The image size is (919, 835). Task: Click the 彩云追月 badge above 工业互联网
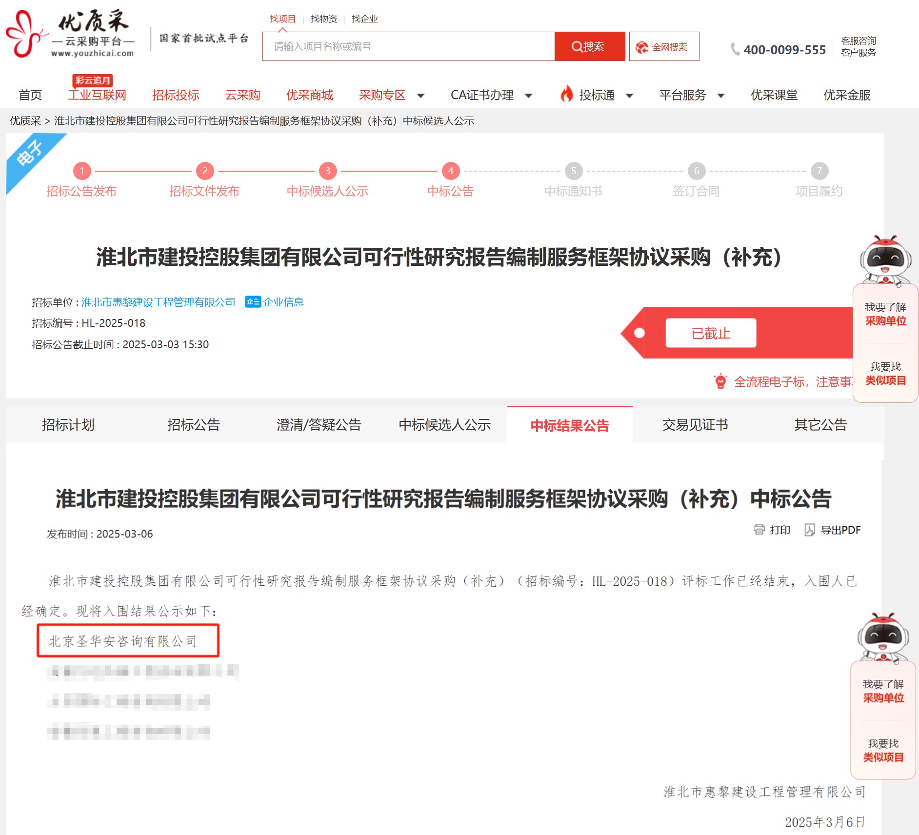pyautogui.click(x=93, y=80)
